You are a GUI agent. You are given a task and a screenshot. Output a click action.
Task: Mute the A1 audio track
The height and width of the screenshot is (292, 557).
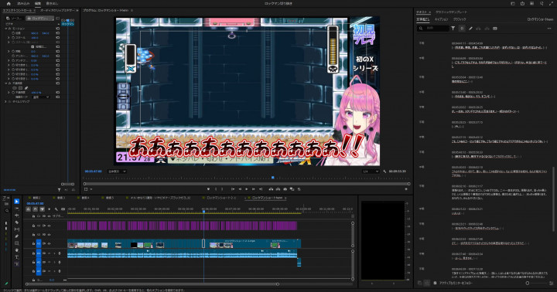pyautogui.click(x=50, y=253)
